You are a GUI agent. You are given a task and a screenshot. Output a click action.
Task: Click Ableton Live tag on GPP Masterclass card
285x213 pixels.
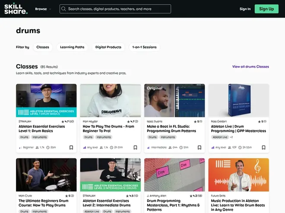point(220,137)
